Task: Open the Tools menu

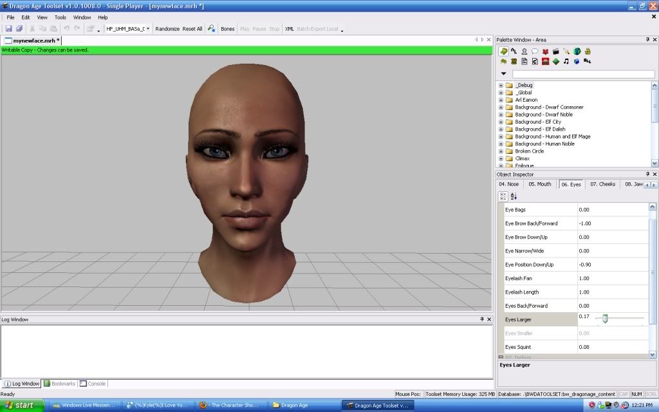Action: click(x=60, y=17)
